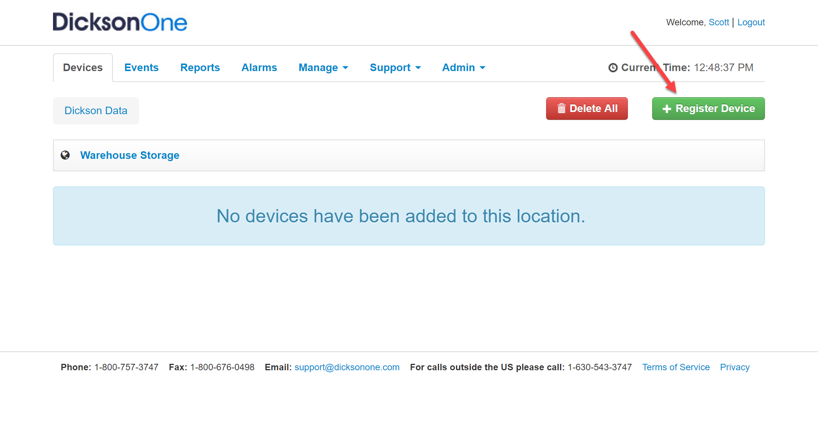
Task: Click the fax number 1-800-676-0498
Action: [x=222, y=367]
